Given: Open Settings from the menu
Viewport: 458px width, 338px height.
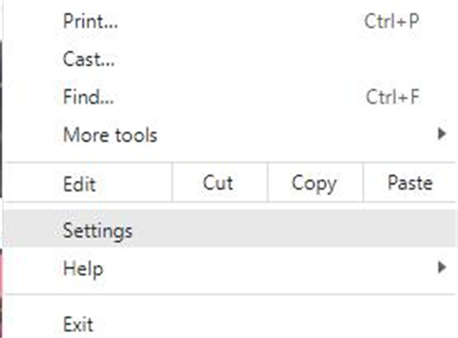Looking at the screenshot, I should [98, 230].
